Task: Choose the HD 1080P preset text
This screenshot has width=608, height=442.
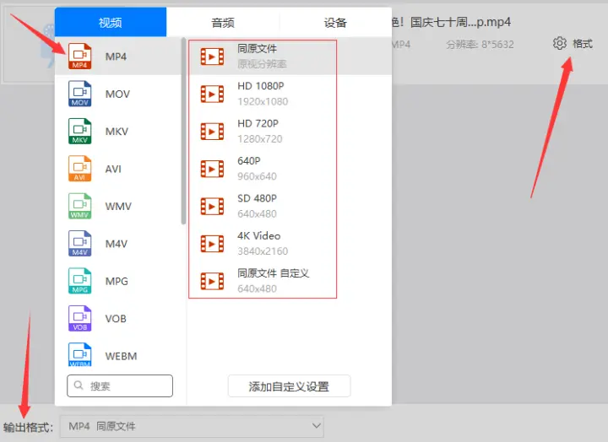Action: (x=261, y=86)
